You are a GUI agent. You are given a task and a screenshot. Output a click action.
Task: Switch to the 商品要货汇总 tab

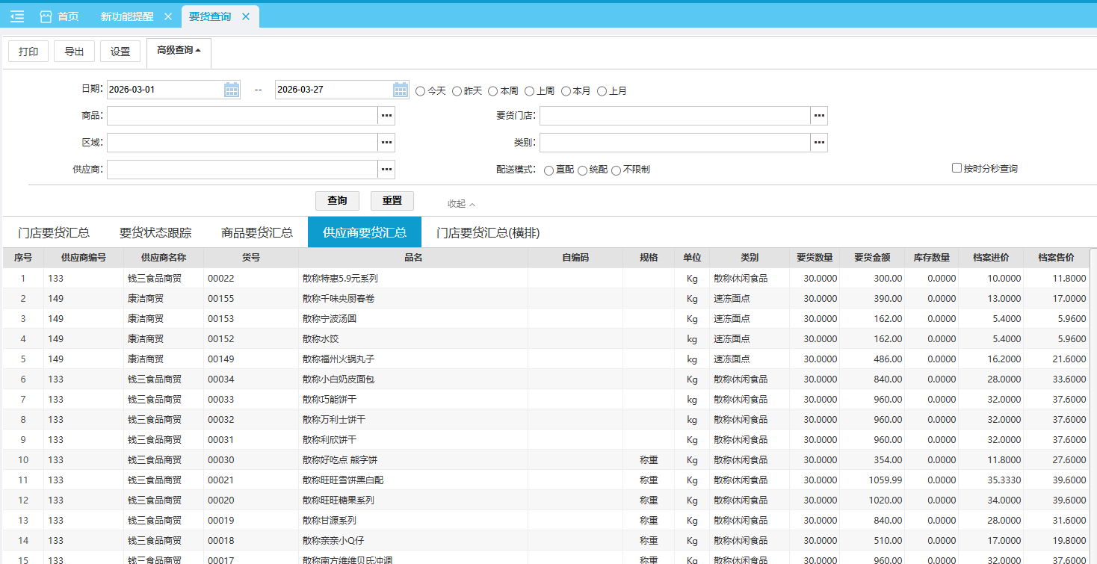[256, 232]
